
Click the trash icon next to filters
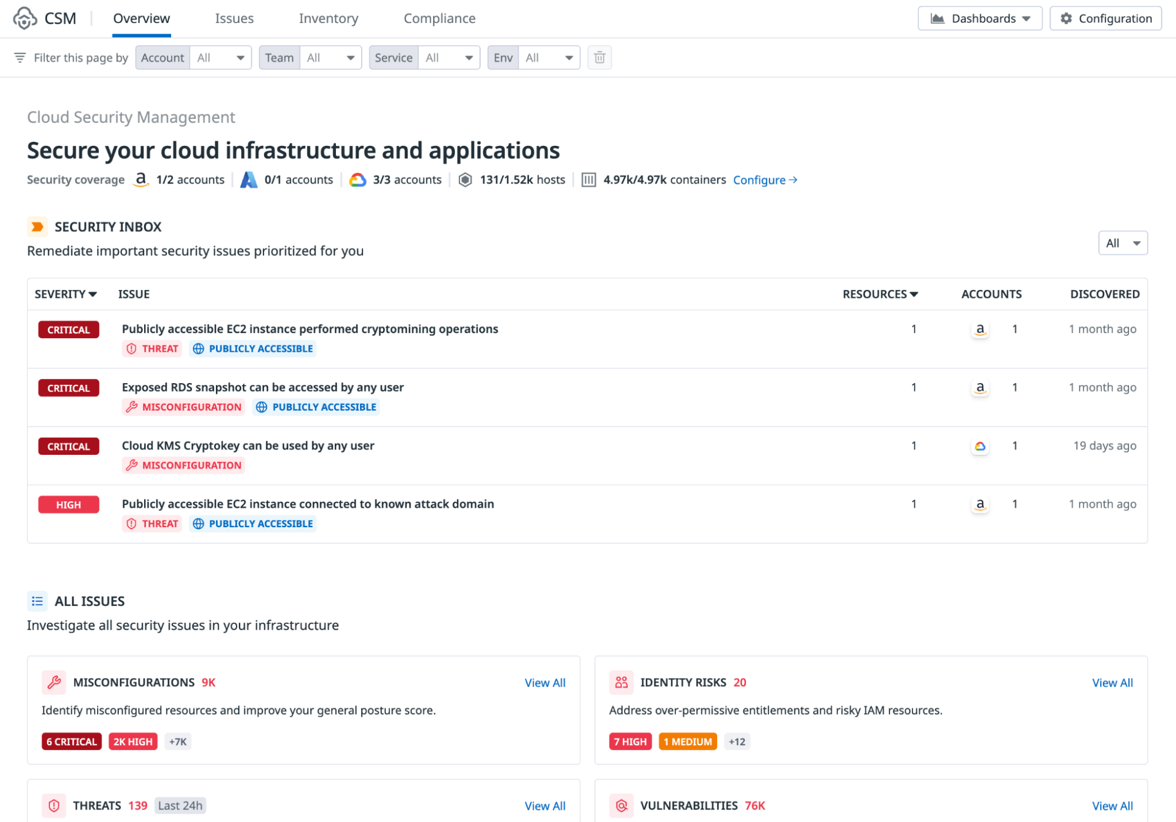pos(600,57)
